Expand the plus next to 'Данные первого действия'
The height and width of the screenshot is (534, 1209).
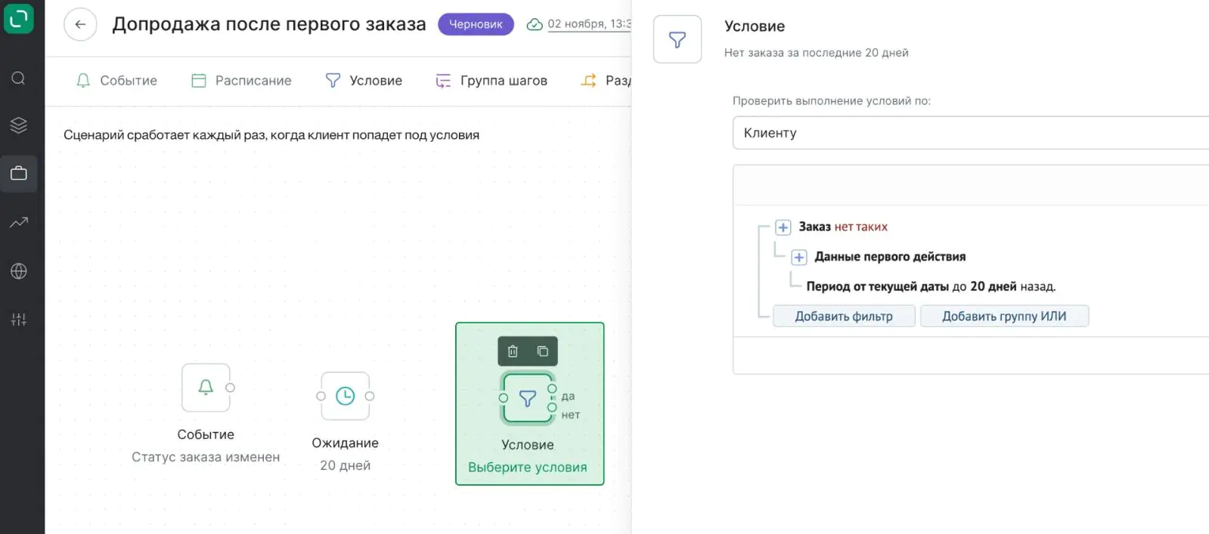[799, 258]
